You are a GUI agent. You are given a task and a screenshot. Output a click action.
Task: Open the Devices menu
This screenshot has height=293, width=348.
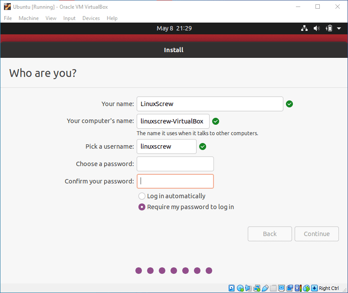point(91,18)
